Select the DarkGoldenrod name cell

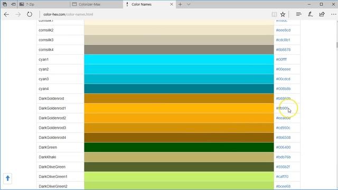click(x=60, y=99)
